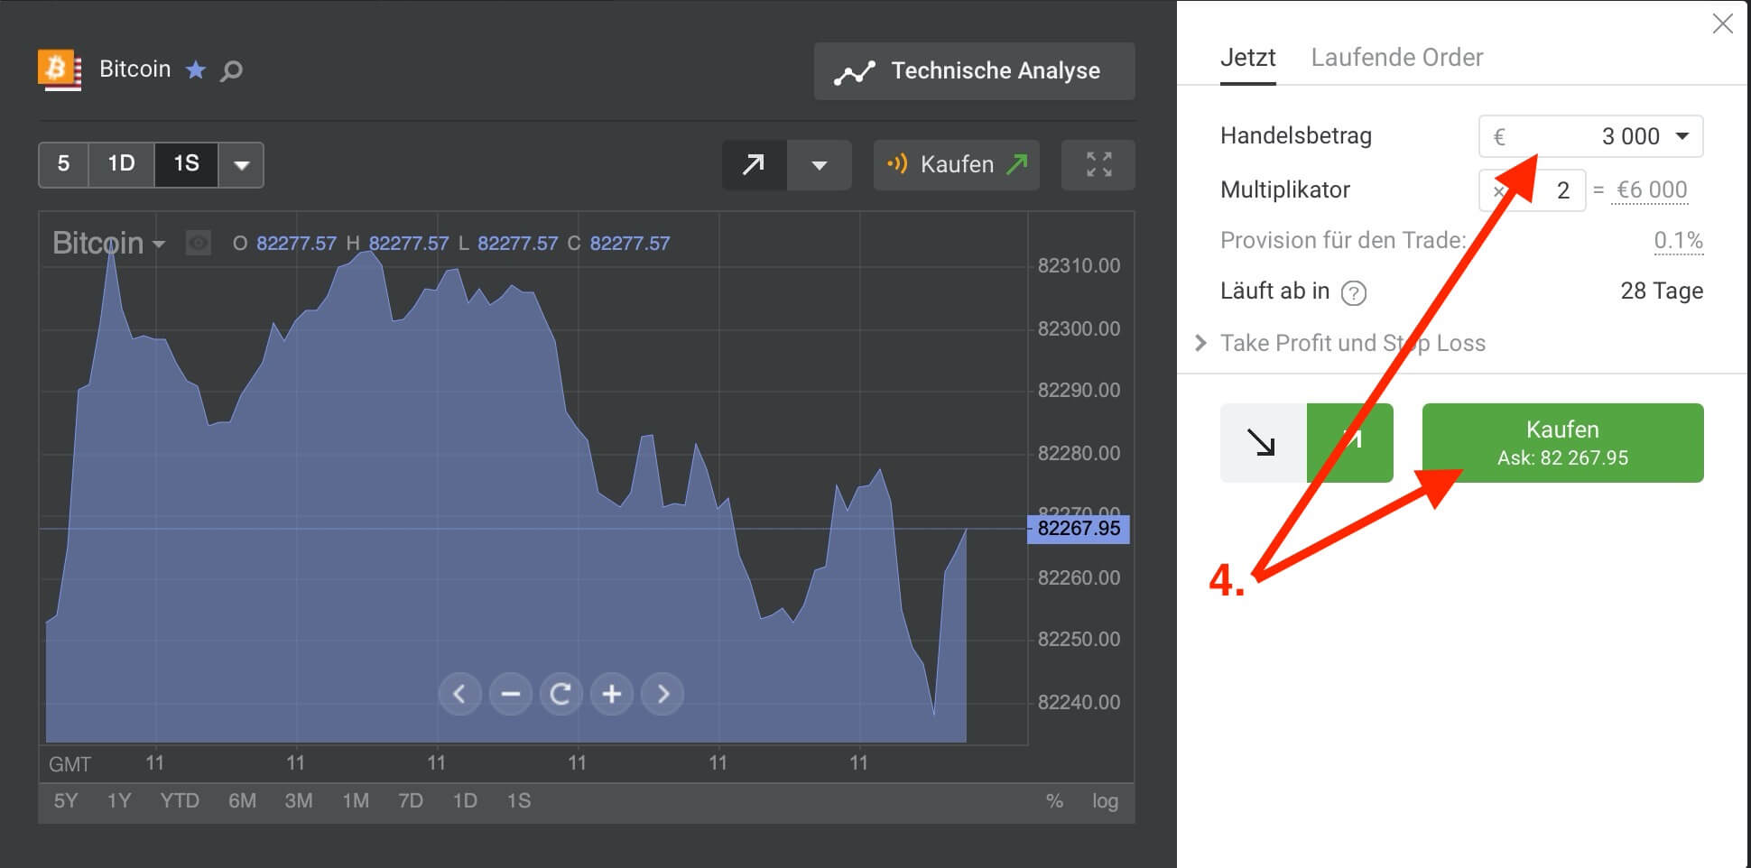Select the trend arrow drawing tool
This screenshot has height=868, width=1751.
754,165
